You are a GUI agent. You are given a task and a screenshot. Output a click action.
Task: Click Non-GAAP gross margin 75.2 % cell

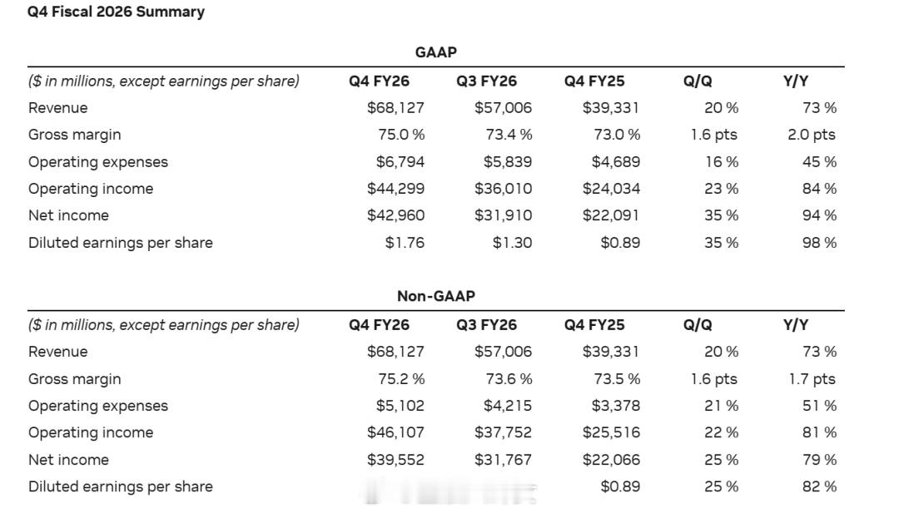click(x=401, y=379)
